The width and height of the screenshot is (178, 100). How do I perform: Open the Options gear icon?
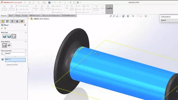tap(78, 2)
